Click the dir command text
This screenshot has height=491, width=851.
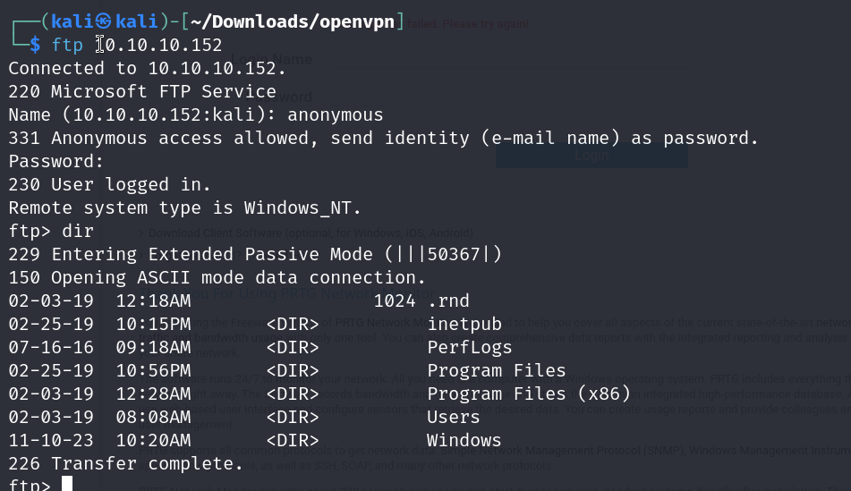pyautogui.click(x=78, y=231)
